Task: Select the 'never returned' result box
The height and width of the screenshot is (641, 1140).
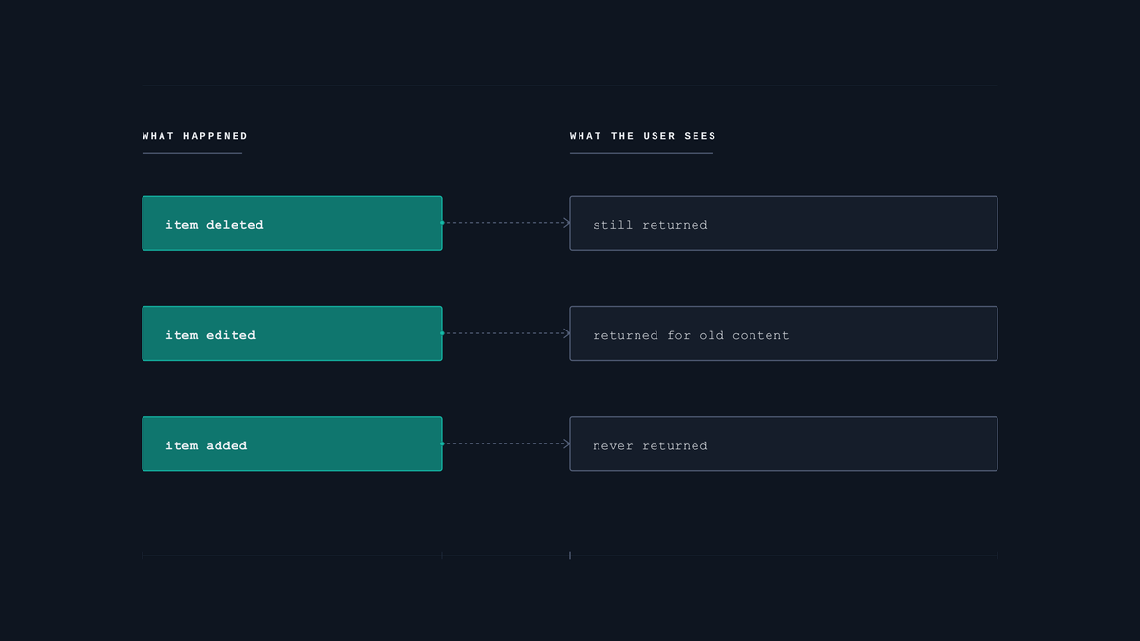Action: (x=784, y=443)
